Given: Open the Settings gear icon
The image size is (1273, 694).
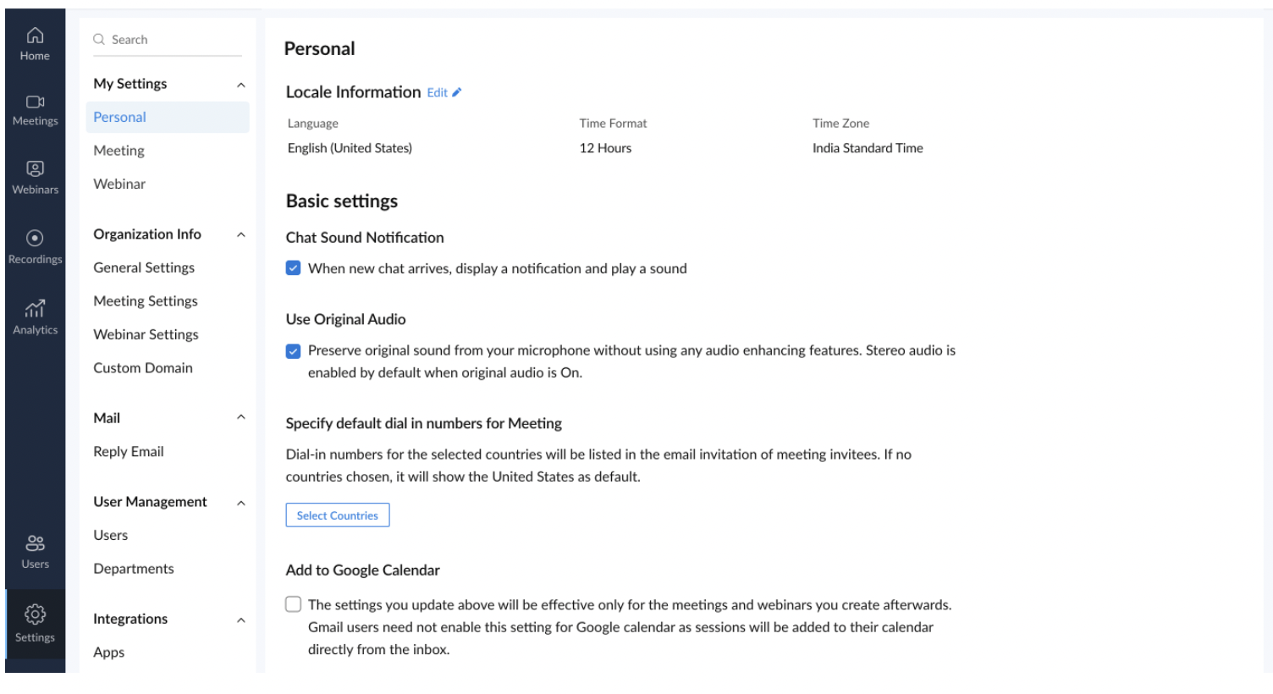Looking at the screenshot, I should (35, 614).
